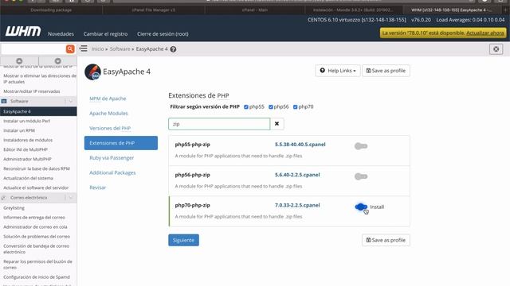Viewport: 510px width, 286px height.
Task: Click Cambiar el registro in the header
Action: [105, 33]
